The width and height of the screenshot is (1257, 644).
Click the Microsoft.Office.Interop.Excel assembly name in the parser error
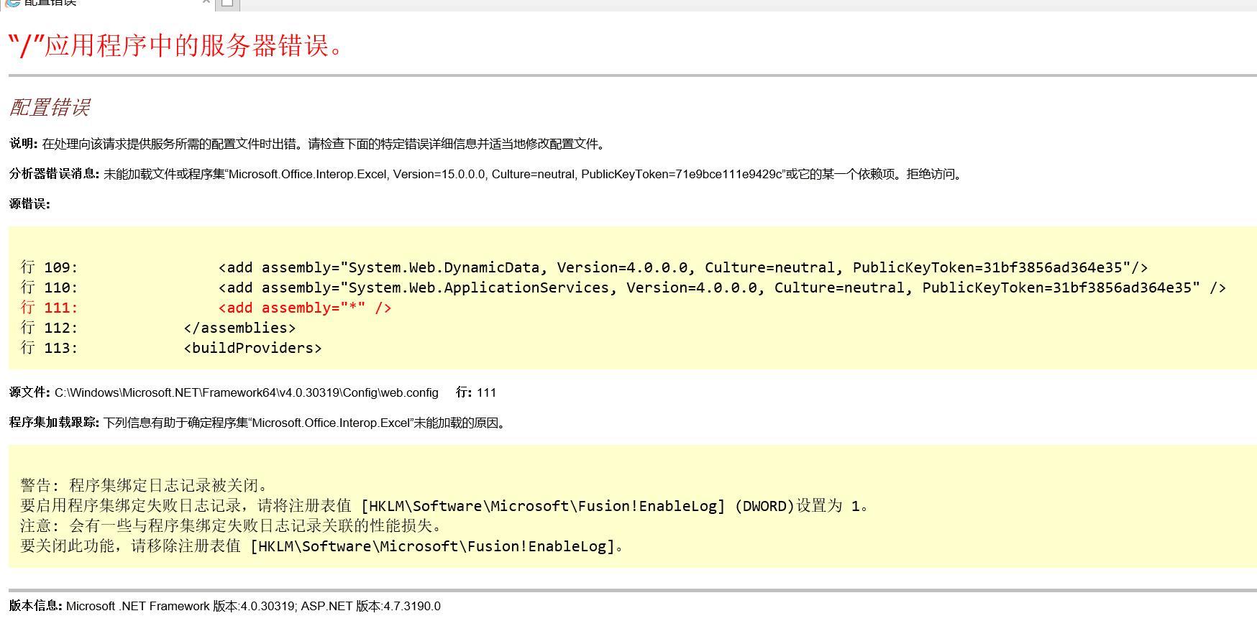(x=308, y=174)
